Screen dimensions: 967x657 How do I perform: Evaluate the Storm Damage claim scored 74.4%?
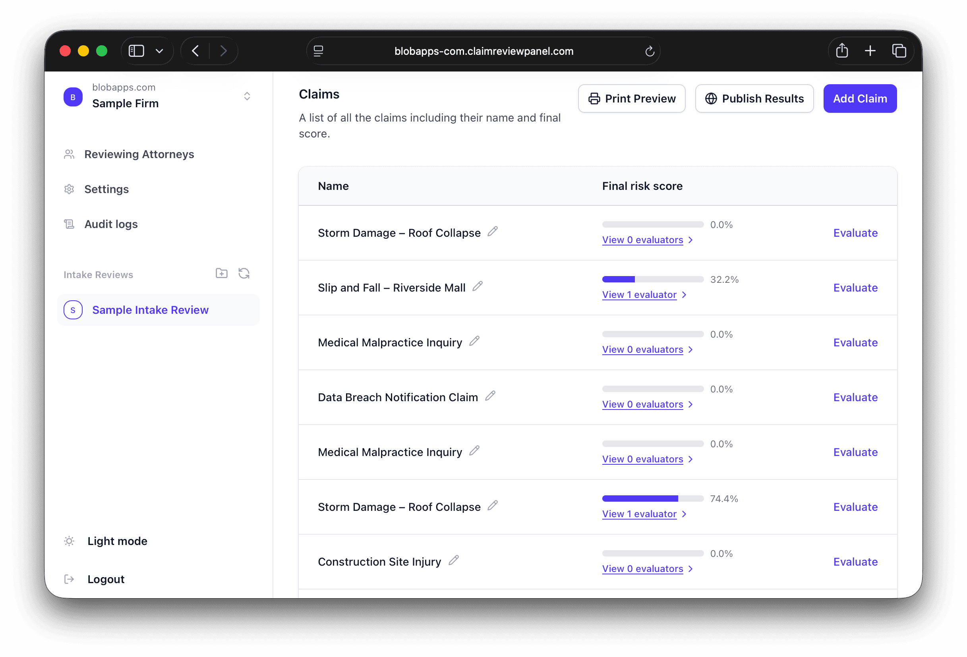point(855,507)
